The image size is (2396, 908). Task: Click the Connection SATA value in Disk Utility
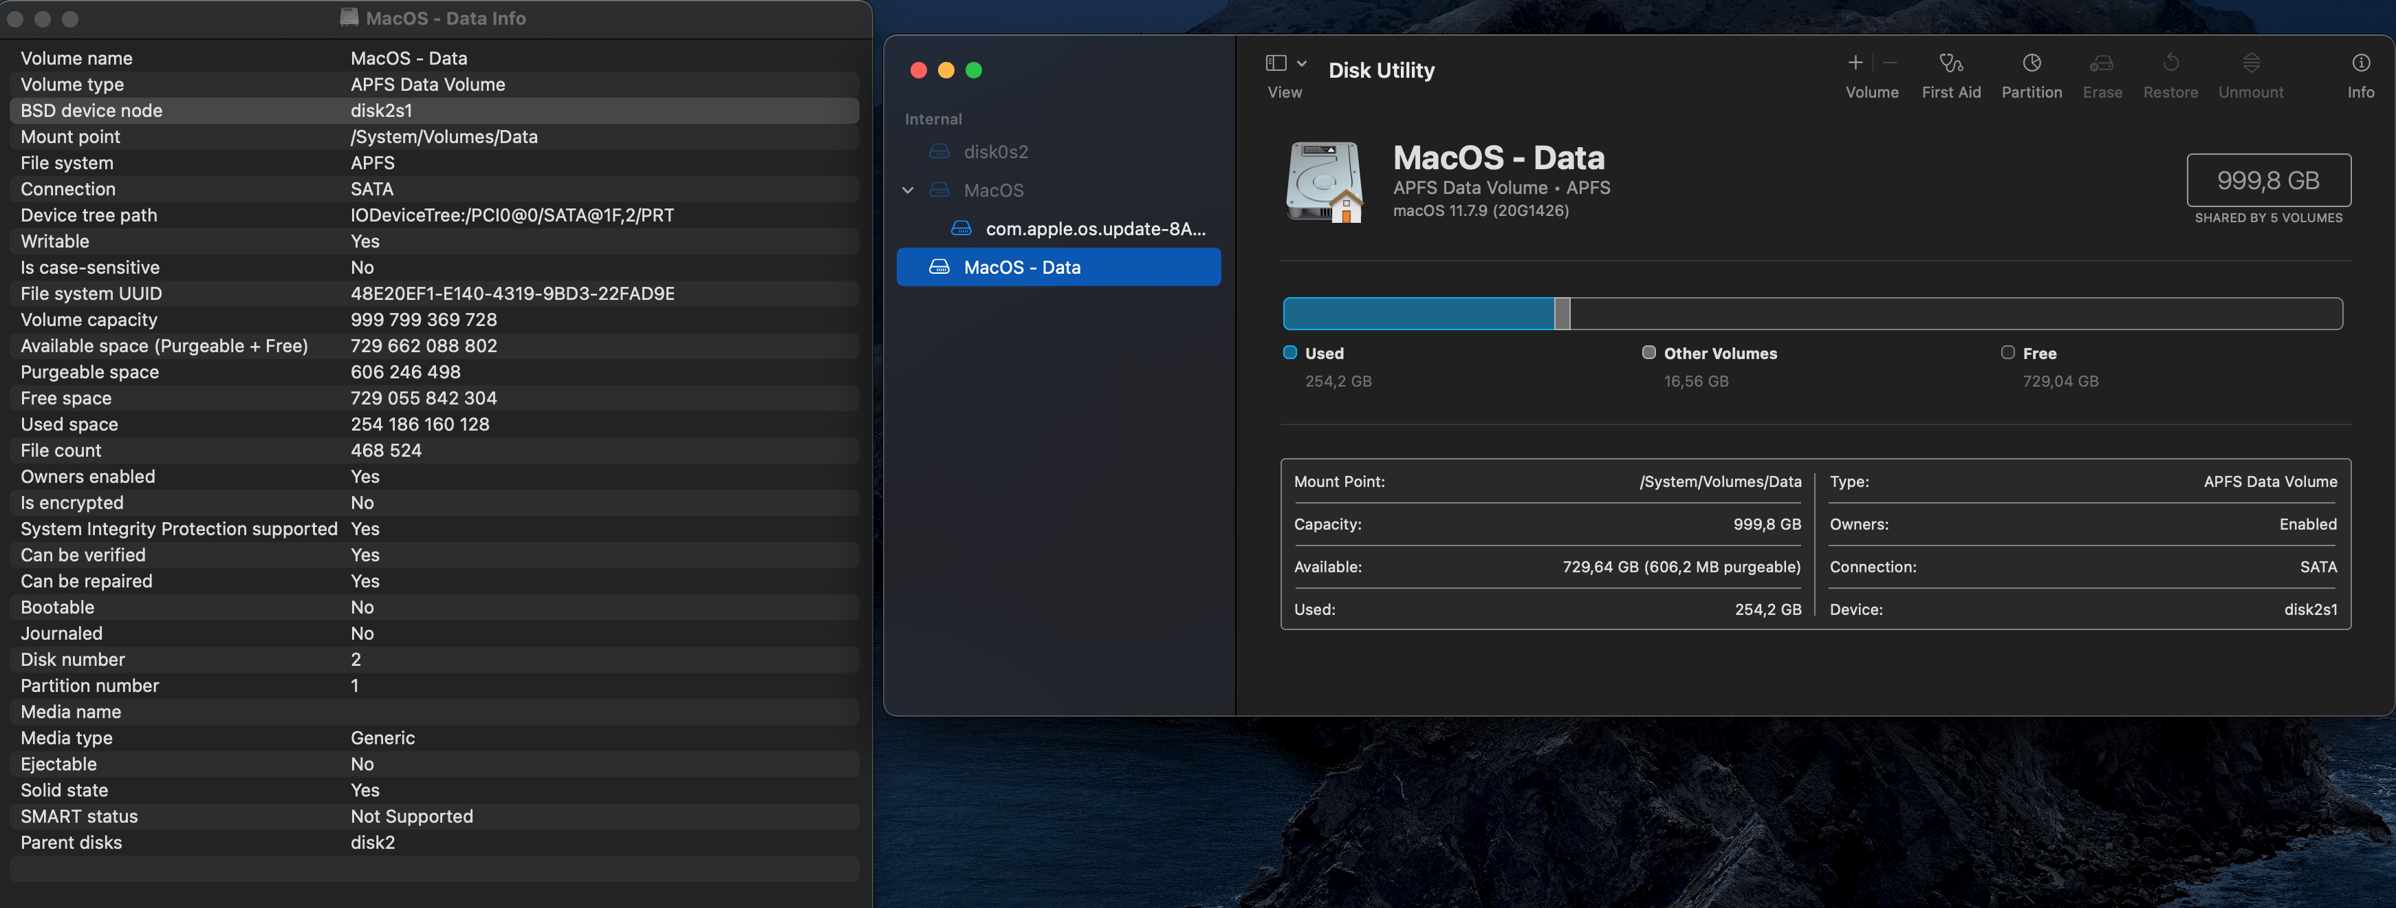2318,567
